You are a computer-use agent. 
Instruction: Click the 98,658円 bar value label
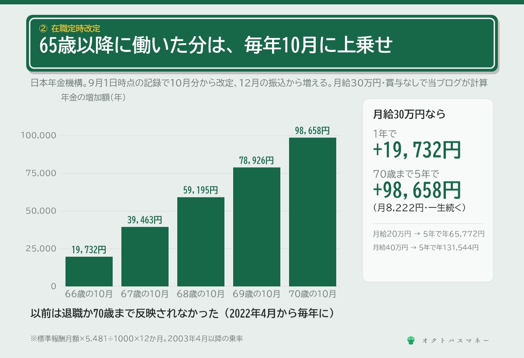tap(313, 131)
